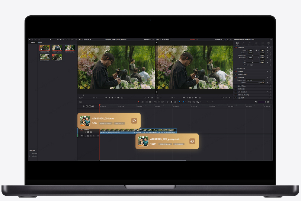Reset the Transform section using its reset icon

pos(270,47)
